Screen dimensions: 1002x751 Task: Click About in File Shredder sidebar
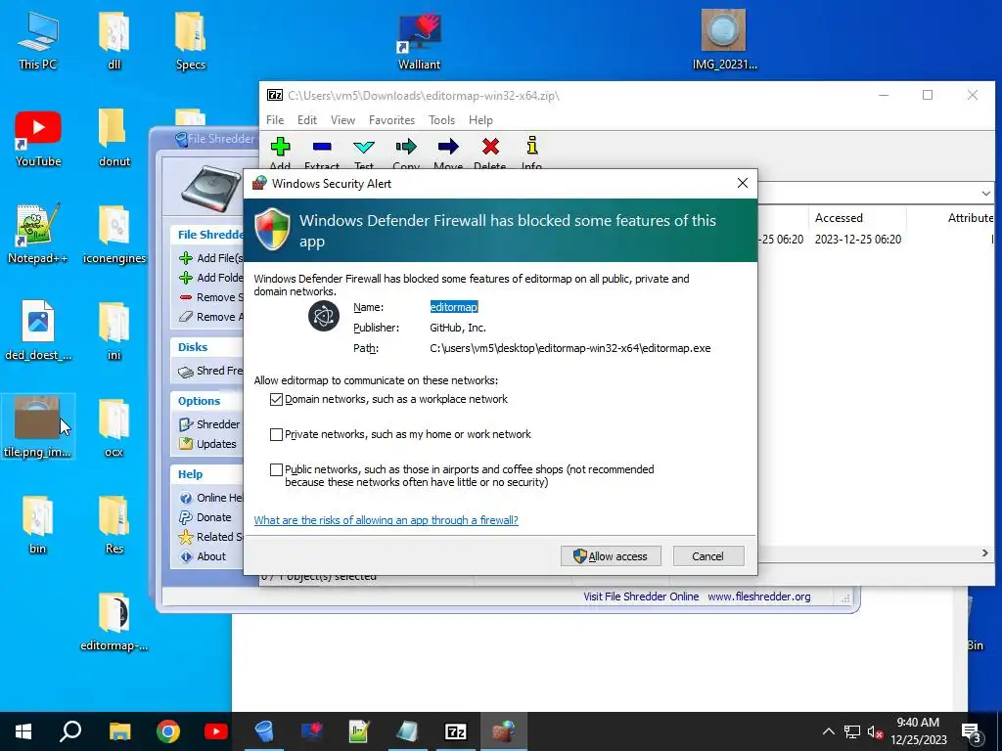click(x=203, y=556)
